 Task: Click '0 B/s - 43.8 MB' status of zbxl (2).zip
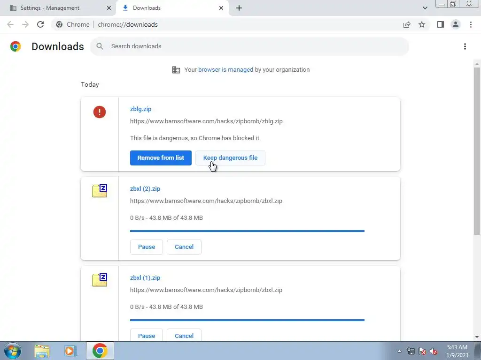point(167,218)
